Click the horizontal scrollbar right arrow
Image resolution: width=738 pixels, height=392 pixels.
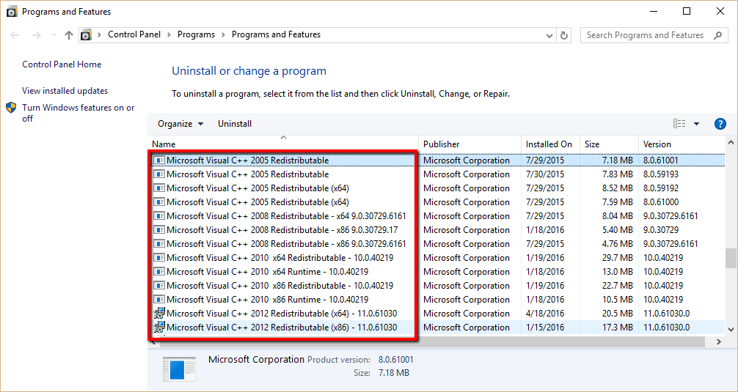pyautogui.click(x=719, y=342)
